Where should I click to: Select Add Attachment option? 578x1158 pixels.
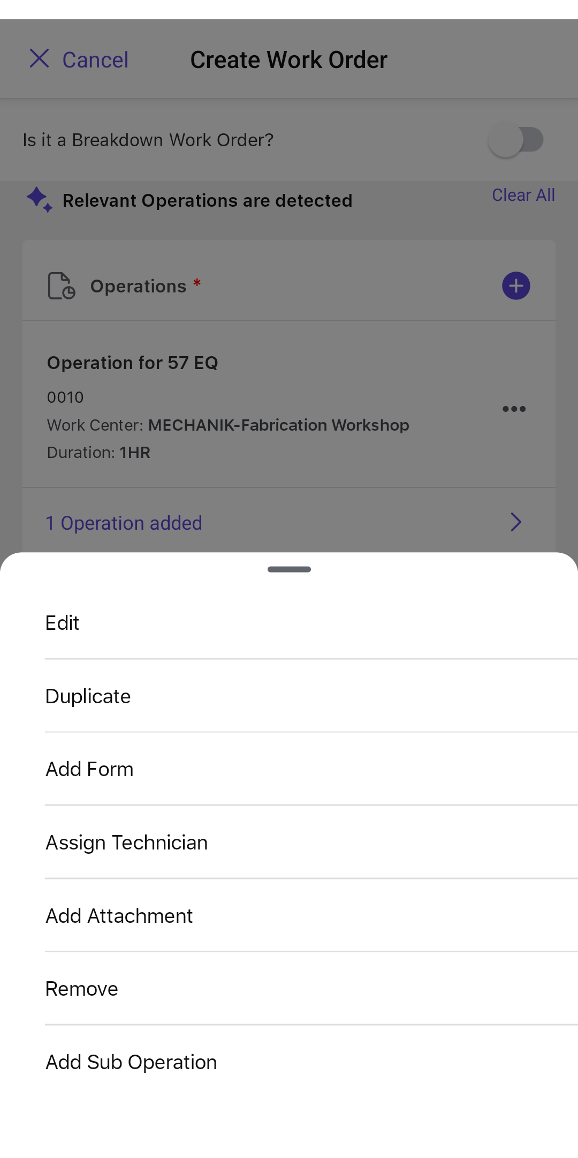coord(119,916)
